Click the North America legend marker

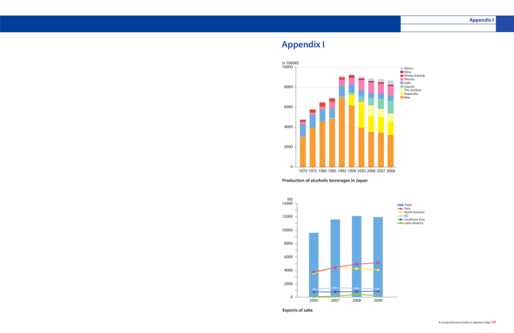pyautogui.click(x=401, y=212)
